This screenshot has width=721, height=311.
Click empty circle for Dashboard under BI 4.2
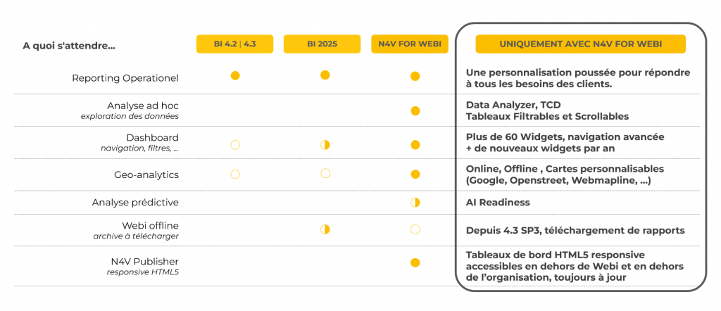tap(235, 145)
